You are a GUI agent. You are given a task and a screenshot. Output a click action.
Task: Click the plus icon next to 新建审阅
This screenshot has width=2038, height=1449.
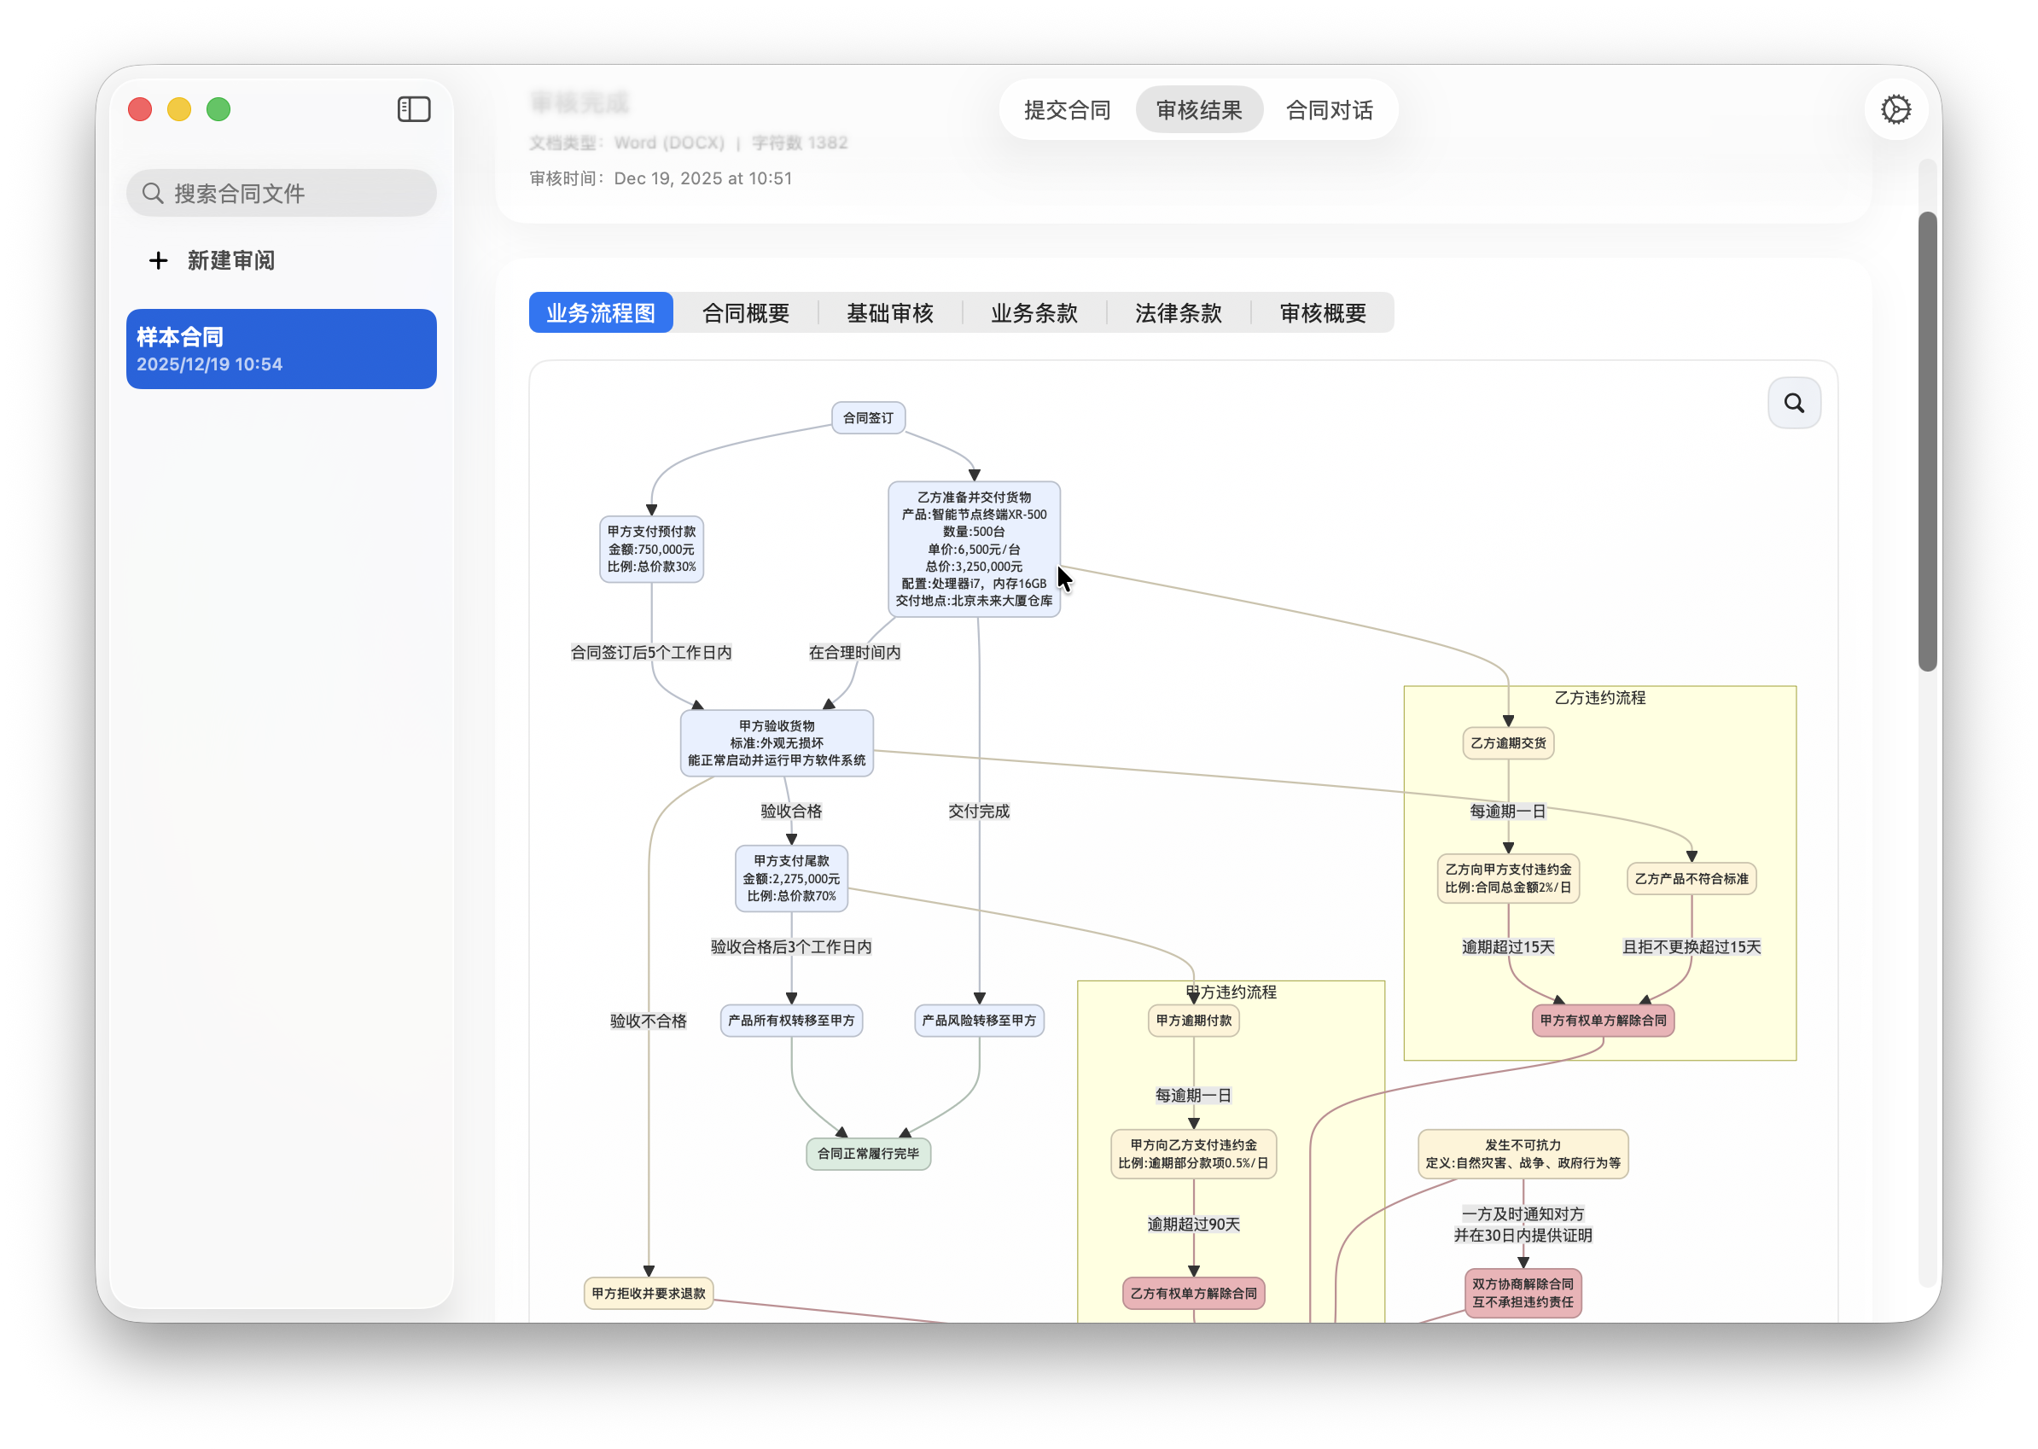(157, 259)
